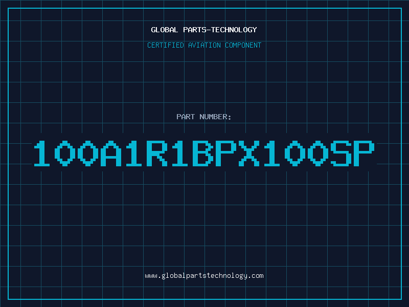Click the first digit 1 of part number

(x=42, y=153)
